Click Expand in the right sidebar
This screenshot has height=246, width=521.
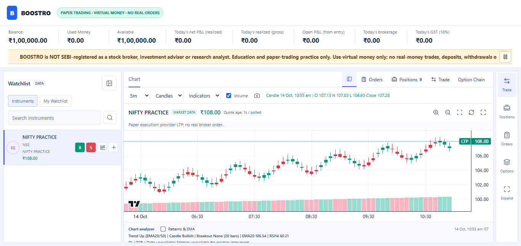507,193
